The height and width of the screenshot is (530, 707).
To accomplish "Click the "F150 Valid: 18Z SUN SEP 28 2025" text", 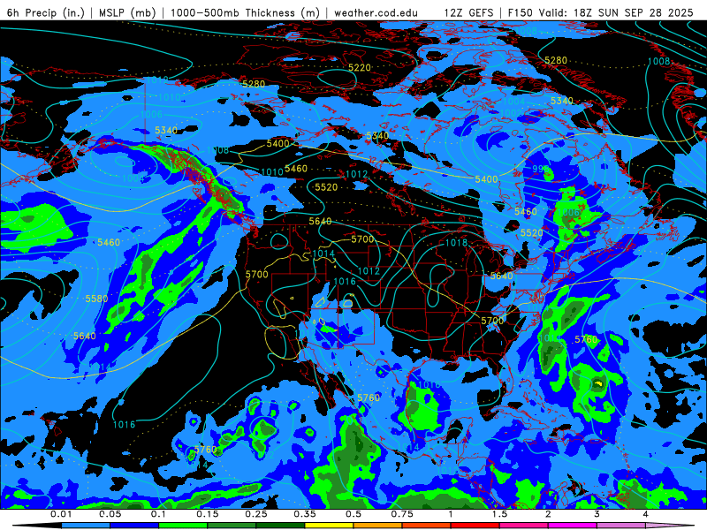I will [600, 12].
